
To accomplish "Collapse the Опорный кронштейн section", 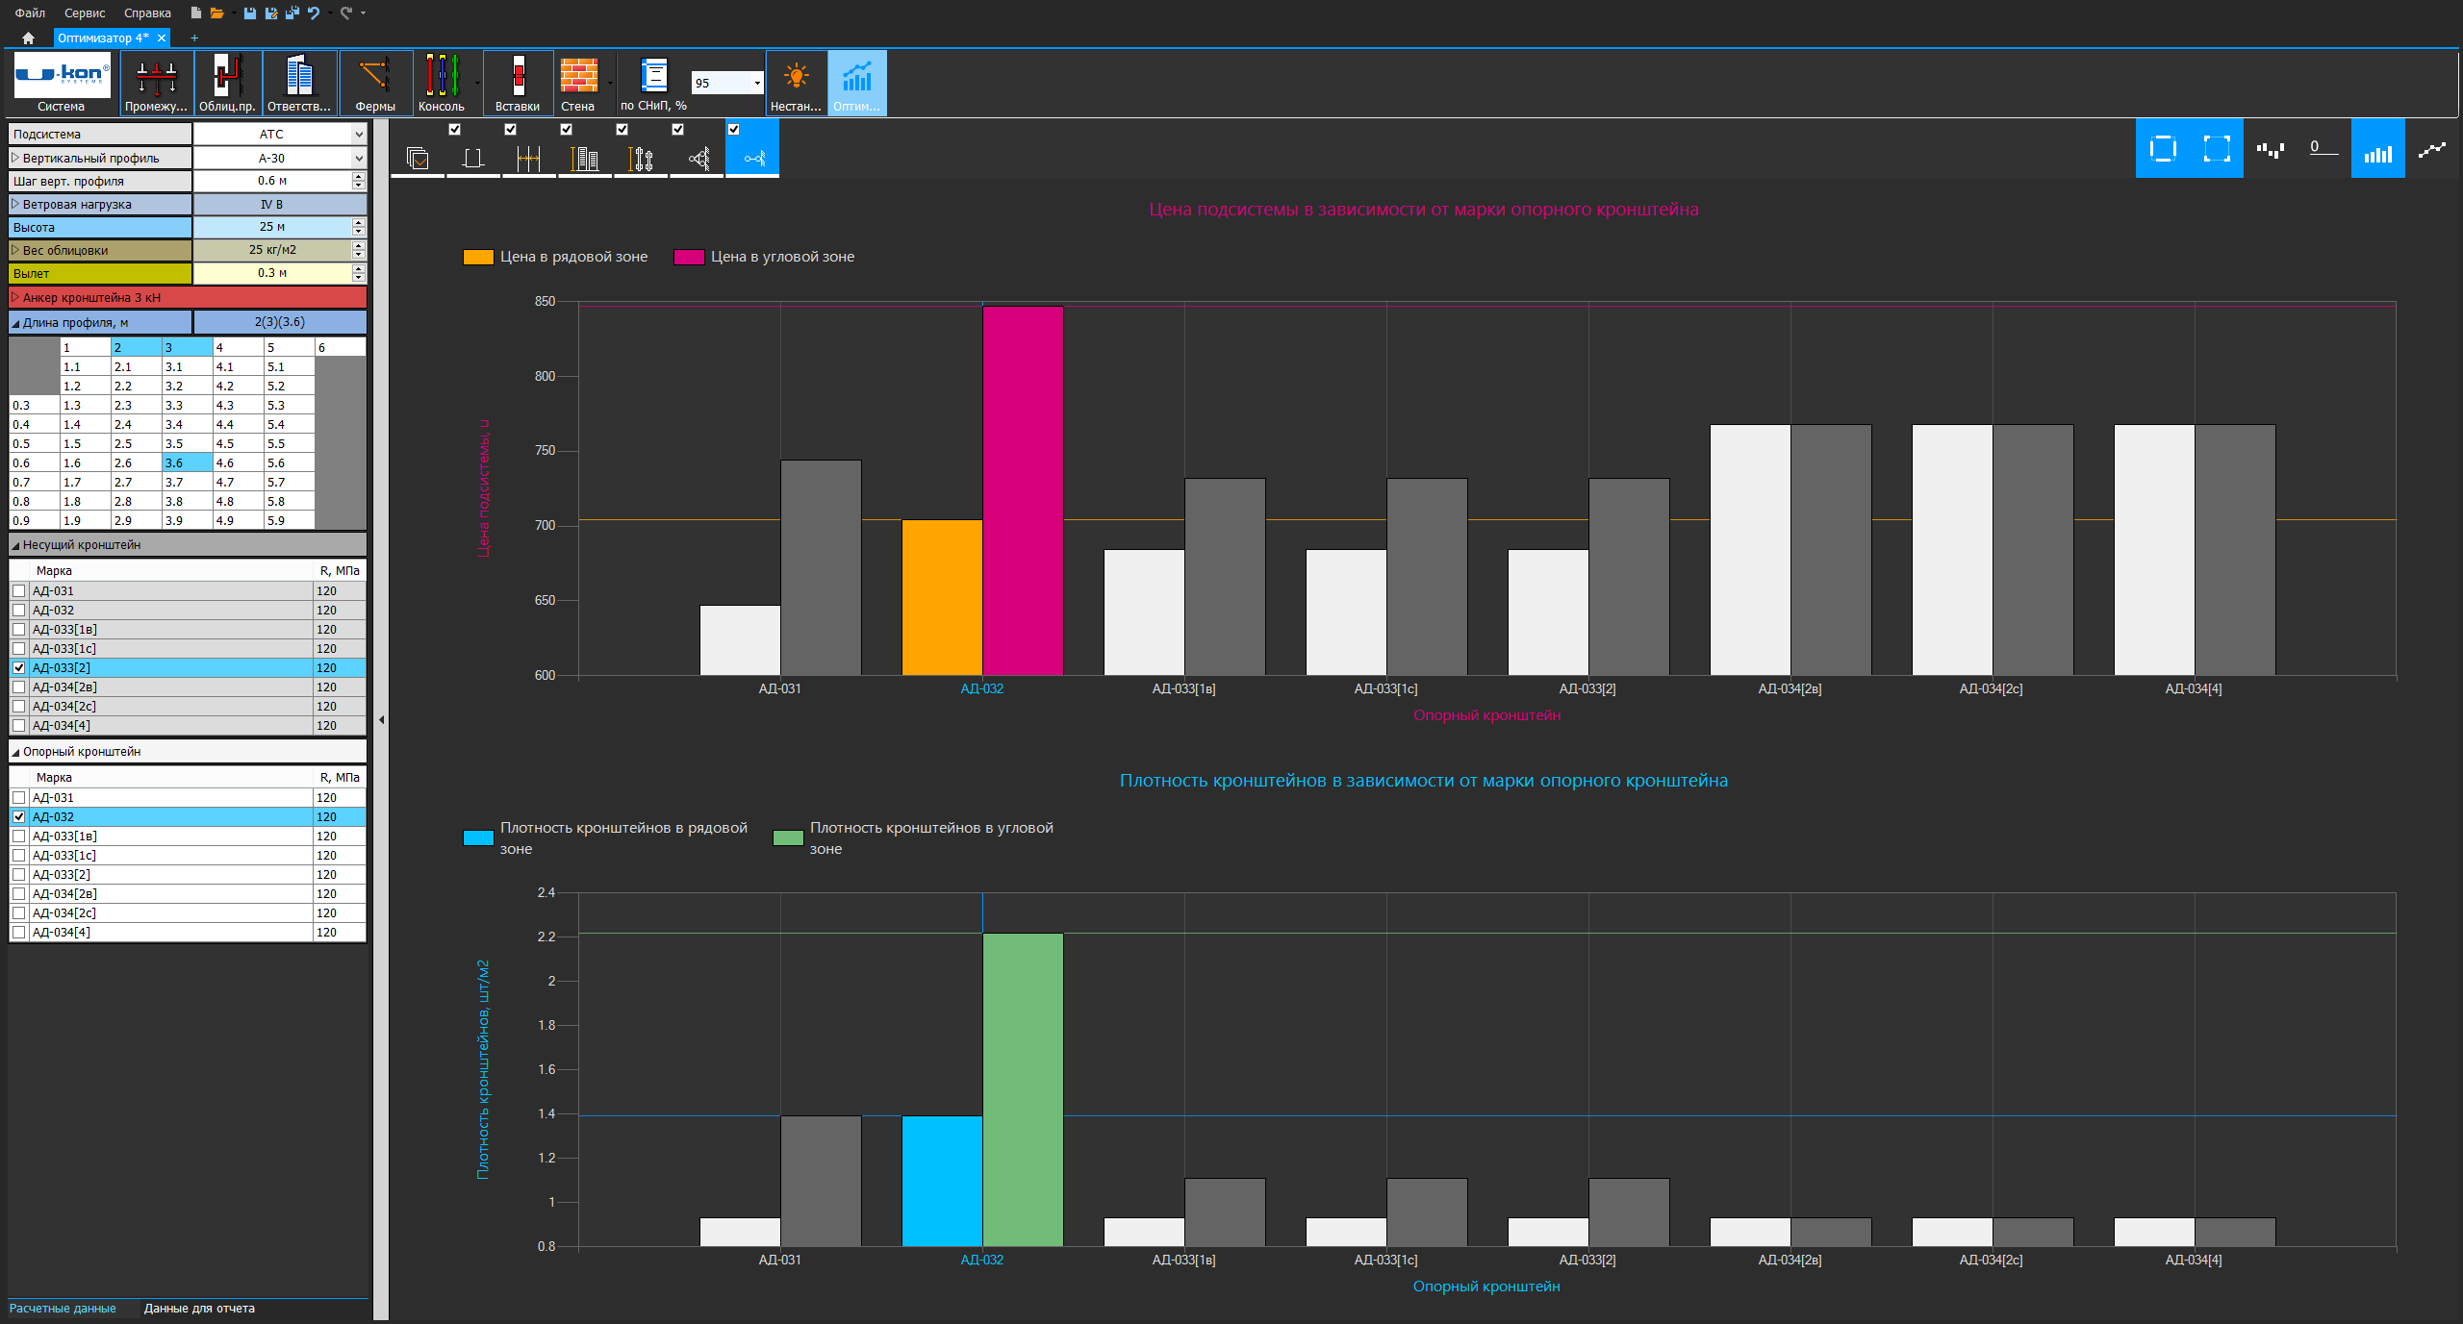I will tap(15, 752).
